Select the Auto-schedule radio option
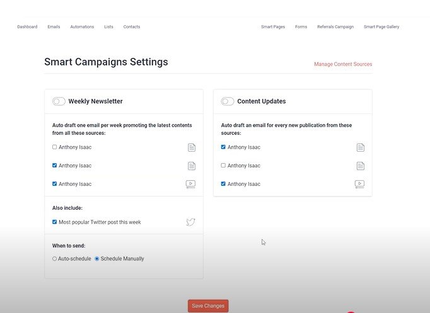This screenshot has height=313, width=430. click(54, 258)
